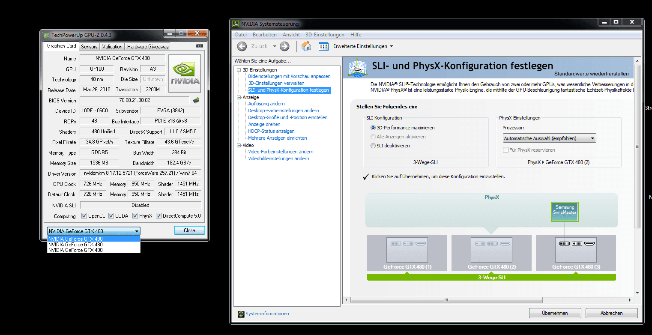This screenshot has width=652, height=335.
Task: Select 3D-Performance maximieren radio button
Action: (373, 128)
